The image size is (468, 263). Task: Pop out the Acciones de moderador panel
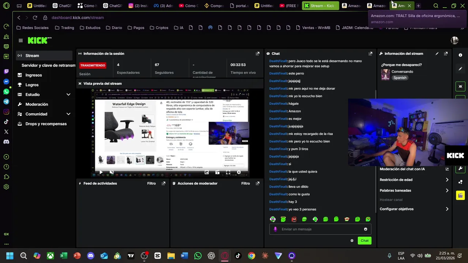(x=257, y=183)
